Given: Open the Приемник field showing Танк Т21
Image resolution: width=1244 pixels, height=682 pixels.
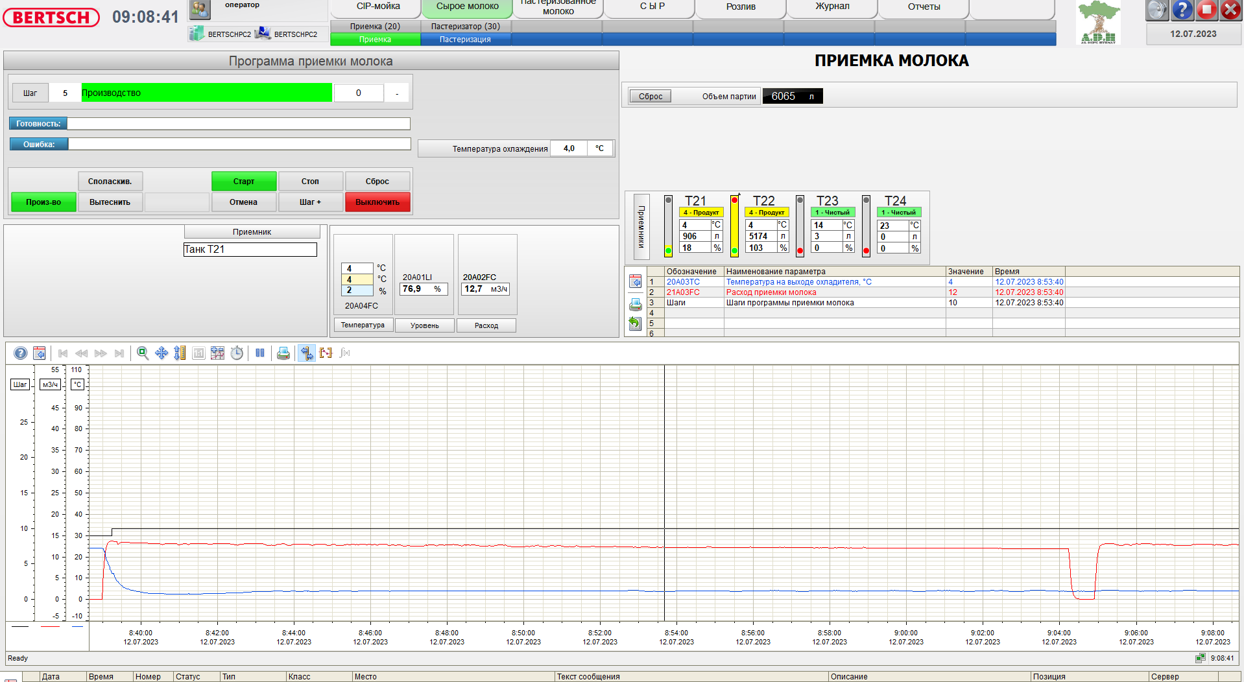Looking at the screenshot, I should [x=250, y=250].
